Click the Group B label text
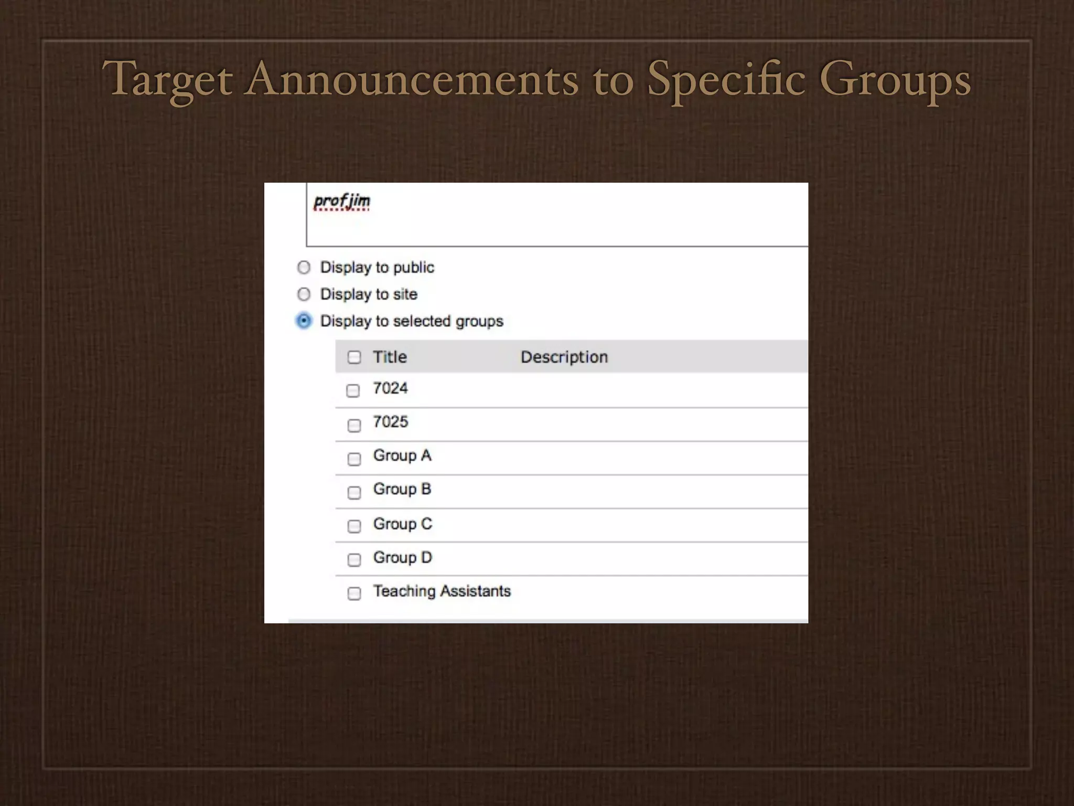The image size is (1074, 806). [x=402, y=489]
